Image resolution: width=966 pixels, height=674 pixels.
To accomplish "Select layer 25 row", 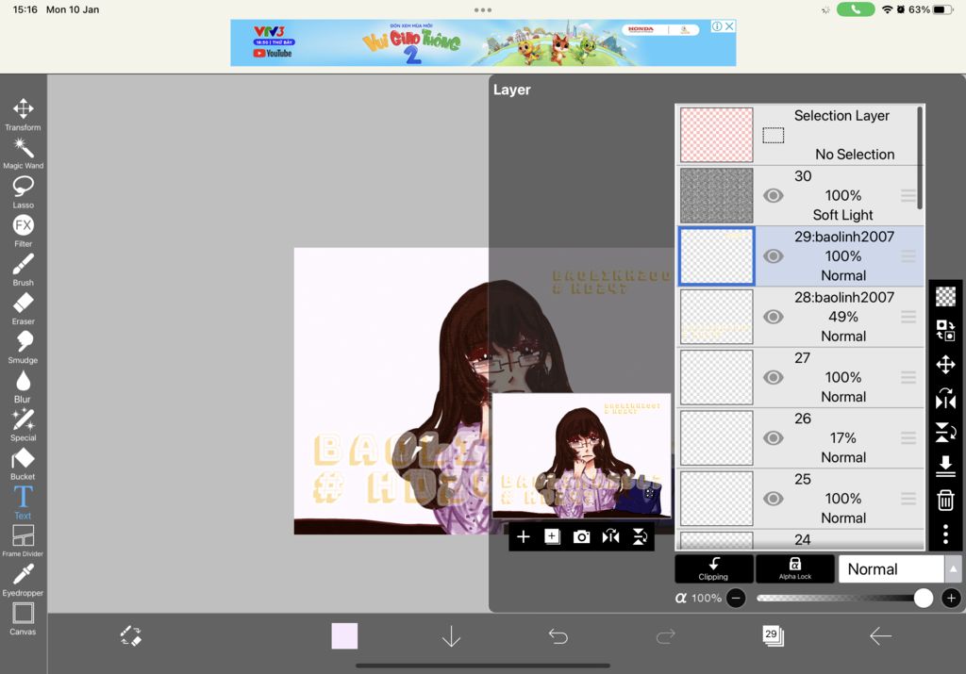I will click(800, 499).
